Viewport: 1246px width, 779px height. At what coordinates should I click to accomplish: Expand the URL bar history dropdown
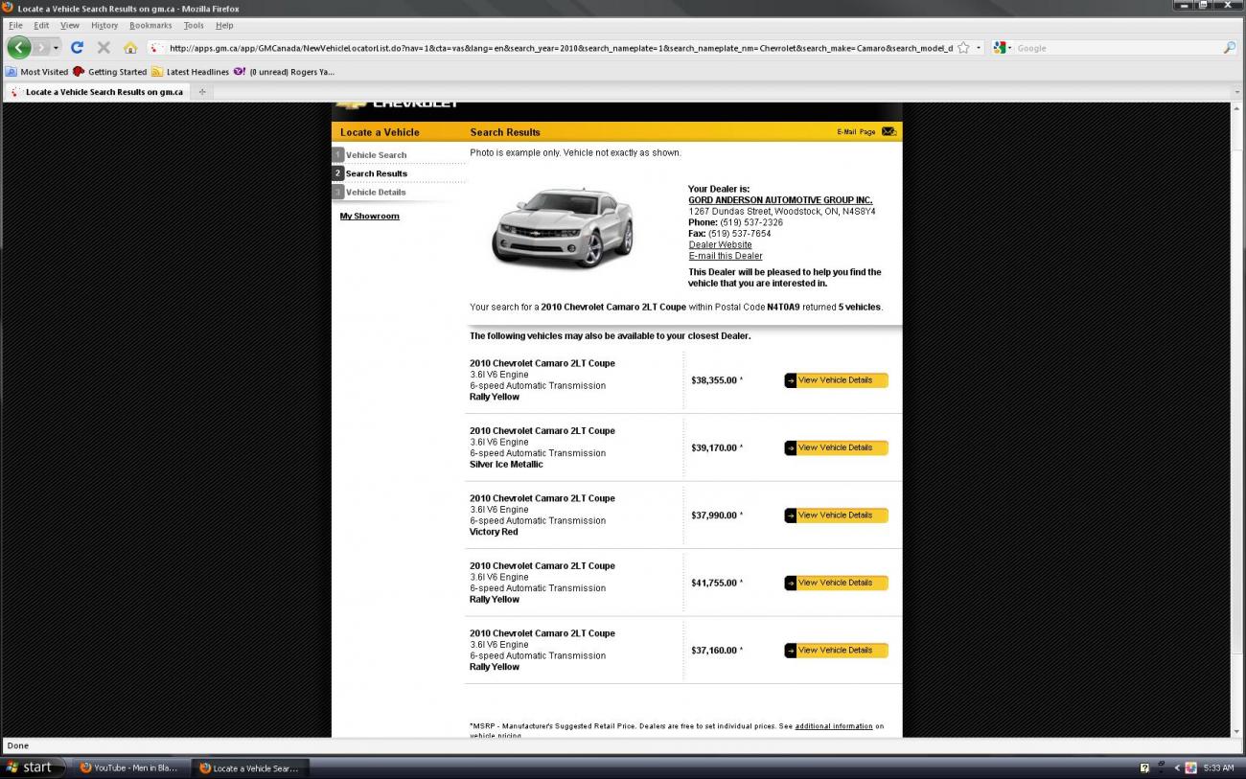click(x=979, y=47)
